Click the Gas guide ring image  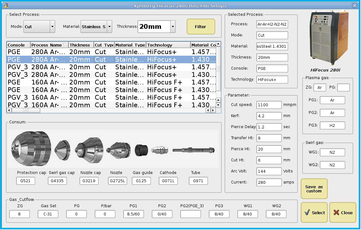[141, 150]
